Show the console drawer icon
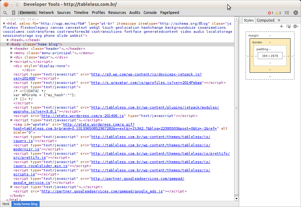This screenshot has height=207, width=301. [x=287, y=13]
